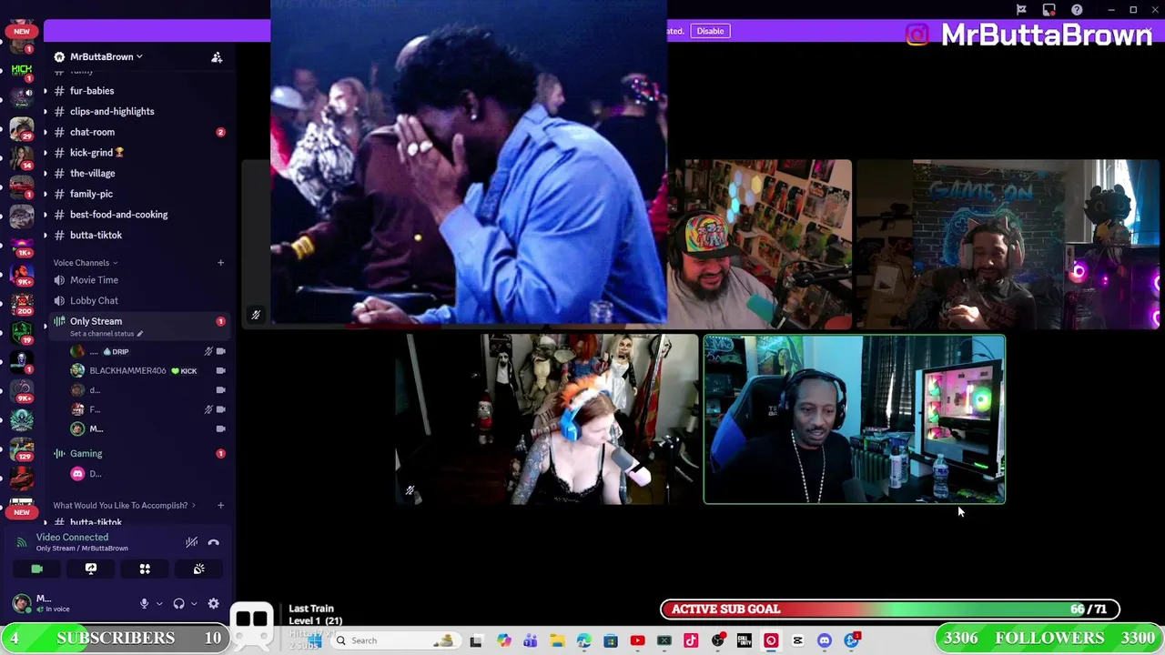Click the Followers counter bar

tap(1049, 638)
